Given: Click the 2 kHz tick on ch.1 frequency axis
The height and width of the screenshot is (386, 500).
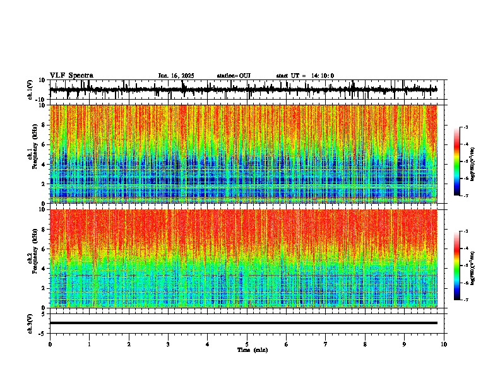Looking at the screenshot, I should tap(44, 184).
